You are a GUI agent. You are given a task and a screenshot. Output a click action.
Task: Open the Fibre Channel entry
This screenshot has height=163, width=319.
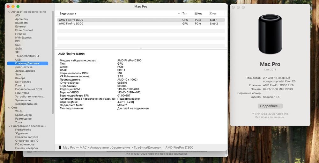tap(24, 30)
